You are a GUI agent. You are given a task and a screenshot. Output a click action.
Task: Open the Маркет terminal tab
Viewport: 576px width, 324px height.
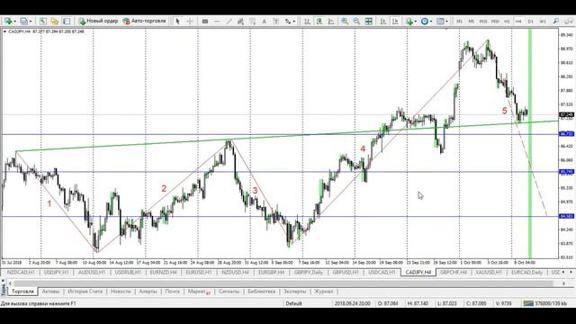[198, 292]
